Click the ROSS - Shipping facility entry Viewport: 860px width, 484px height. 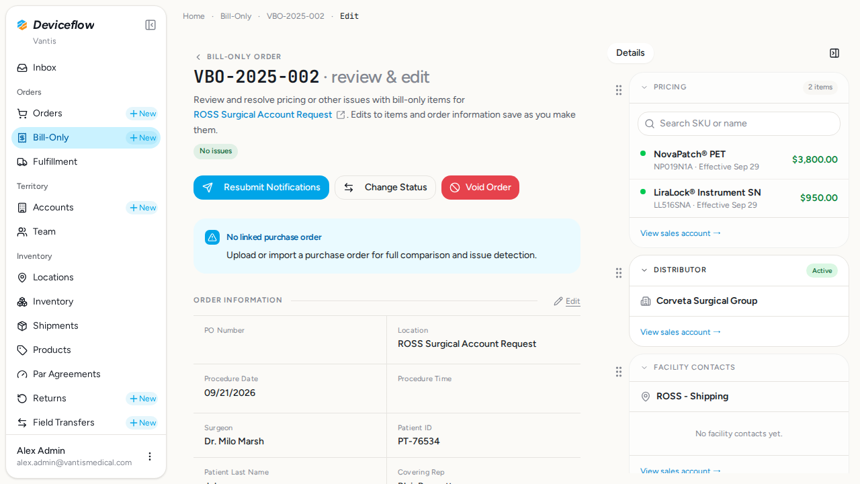click(692, 397)
